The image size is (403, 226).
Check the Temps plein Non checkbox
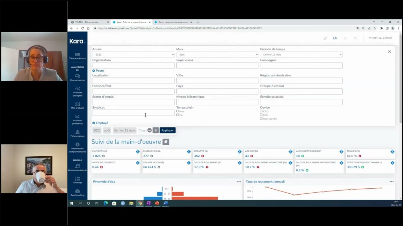coord(178,111)
